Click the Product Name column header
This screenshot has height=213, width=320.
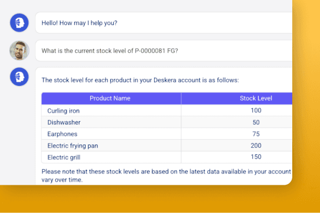pos(111,98)
